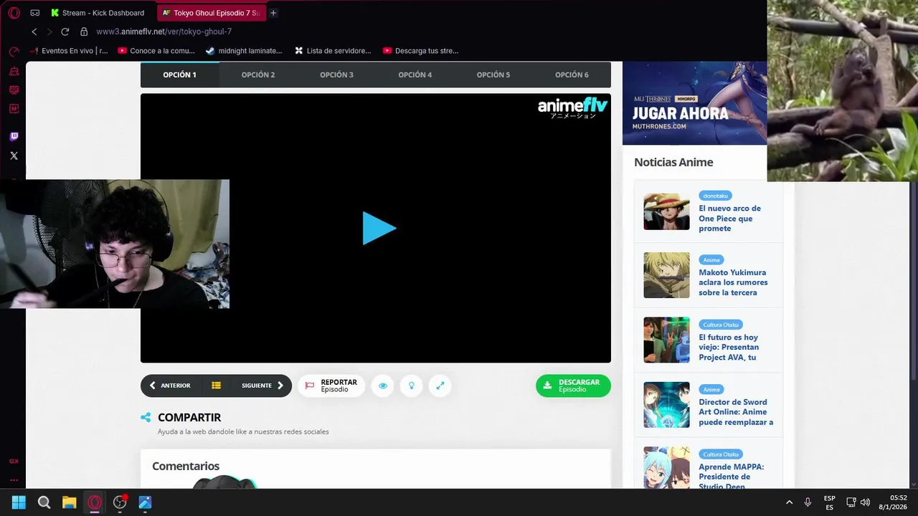Open Aprende MAPPA article

[731, 476]
